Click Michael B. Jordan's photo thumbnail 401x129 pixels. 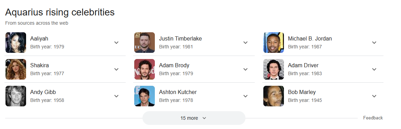point(274,43)
